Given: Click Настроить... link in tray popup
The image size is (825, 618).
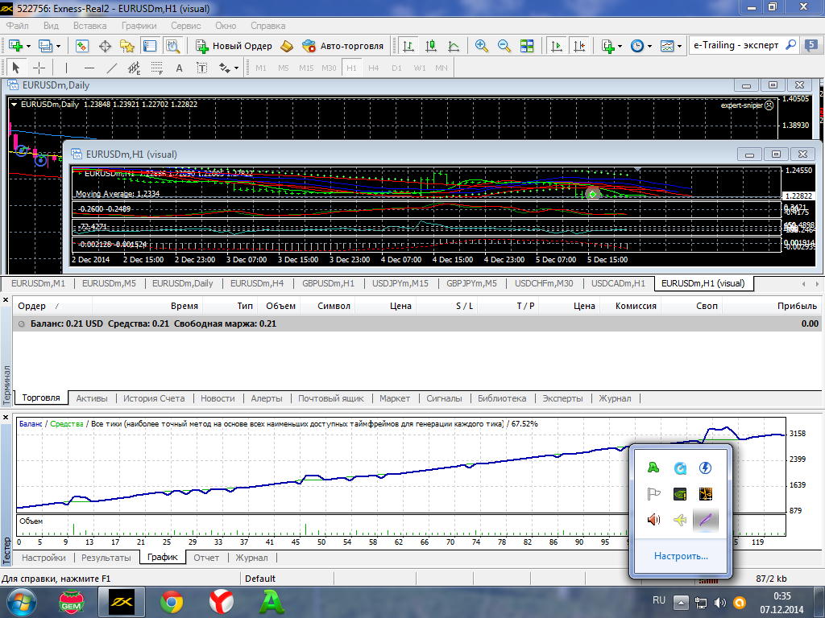Looking at the screenshot, I should [681, 556].
